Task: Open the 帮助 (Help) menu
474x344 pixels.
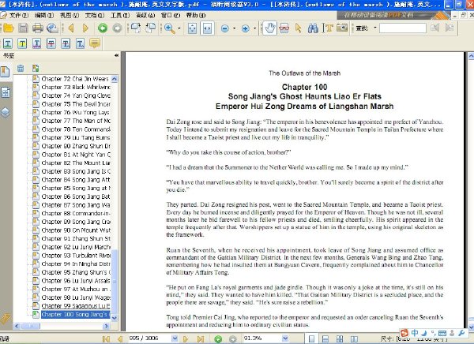Action: point(196,15)
